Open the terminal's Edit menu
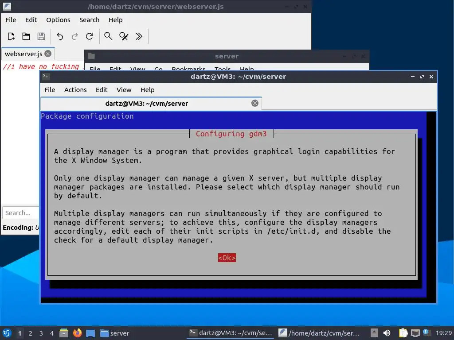This screenshot has height=340, width=454. click(x=102, y=89)
